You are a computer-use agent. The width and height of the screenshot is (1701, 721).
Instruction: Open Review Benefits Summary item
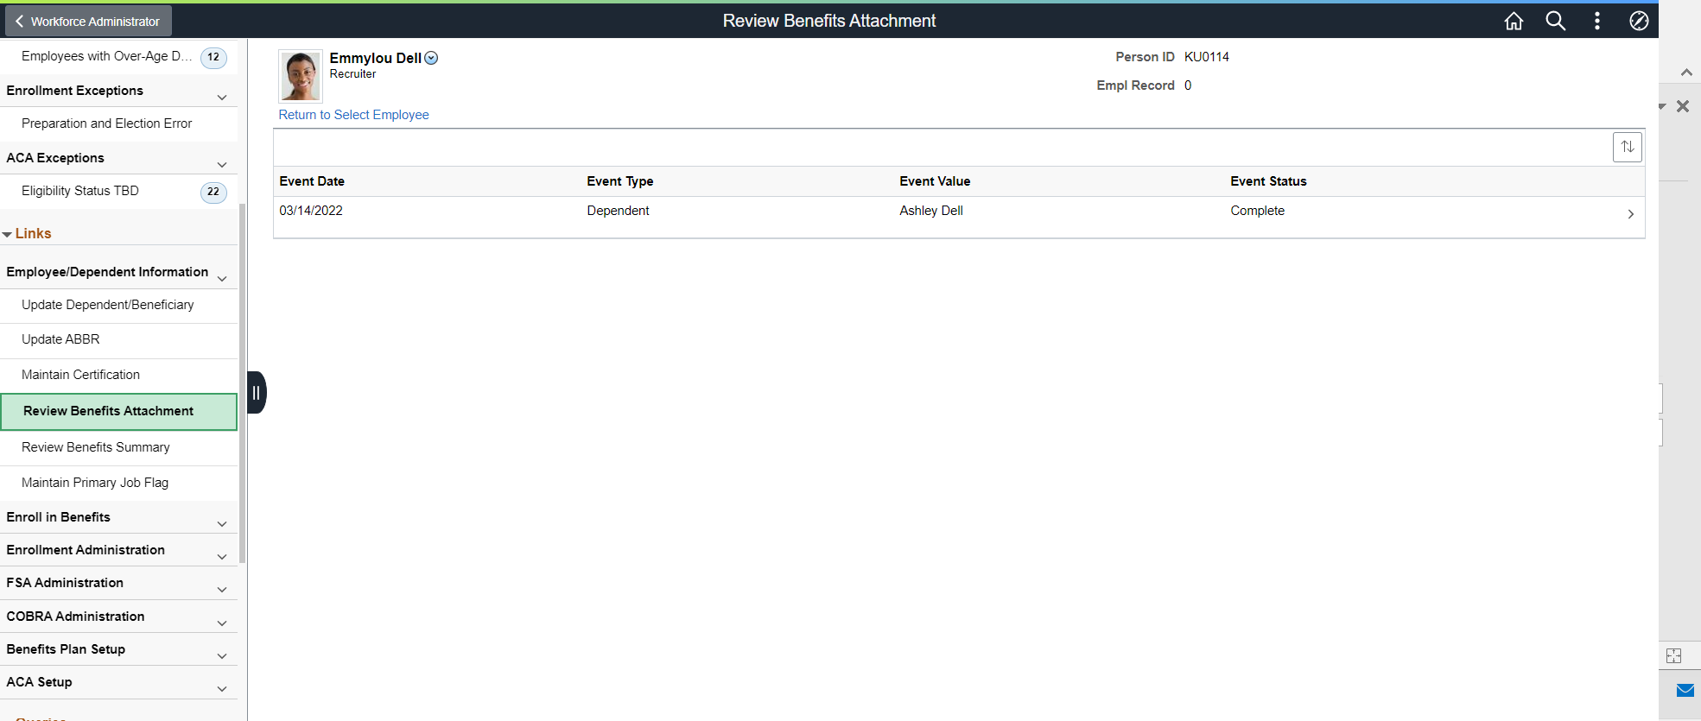(x=118, y=447)
